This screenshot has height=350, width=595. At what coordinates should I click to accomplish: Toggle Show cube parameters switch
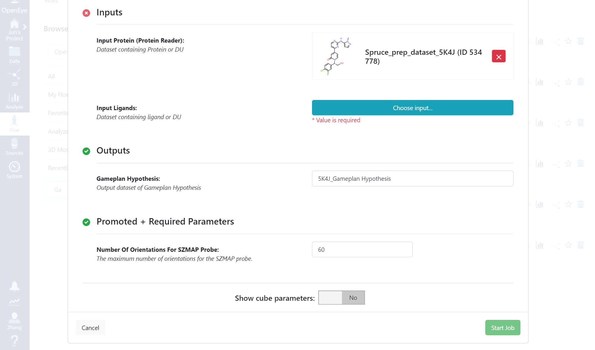point(341,298)
